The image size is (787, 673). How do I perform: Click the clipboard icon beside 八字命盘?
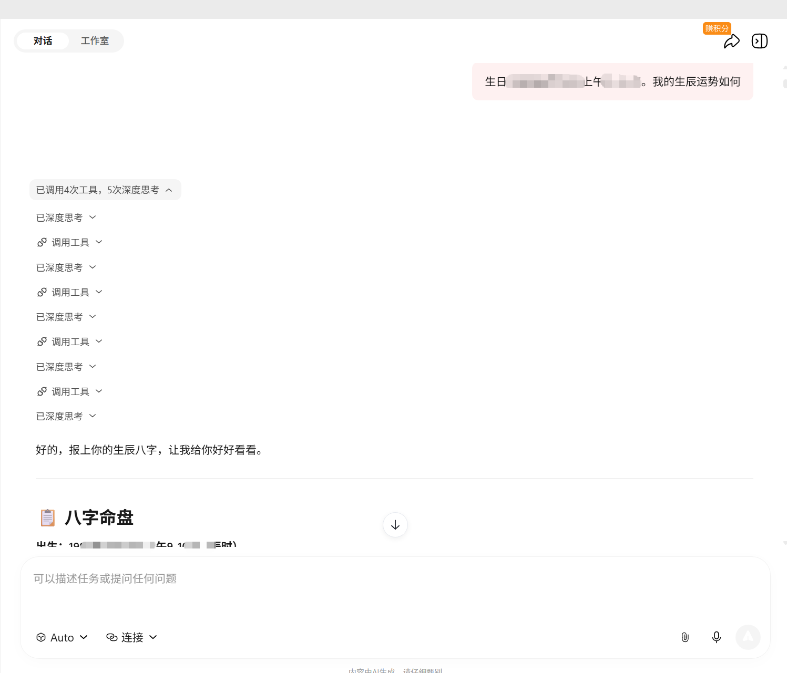click(48, 517)
